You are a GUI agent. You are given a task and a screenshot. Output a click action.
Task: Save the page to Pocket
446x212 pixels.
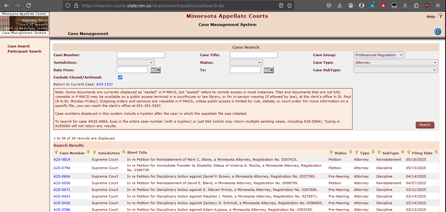point(329,5)
